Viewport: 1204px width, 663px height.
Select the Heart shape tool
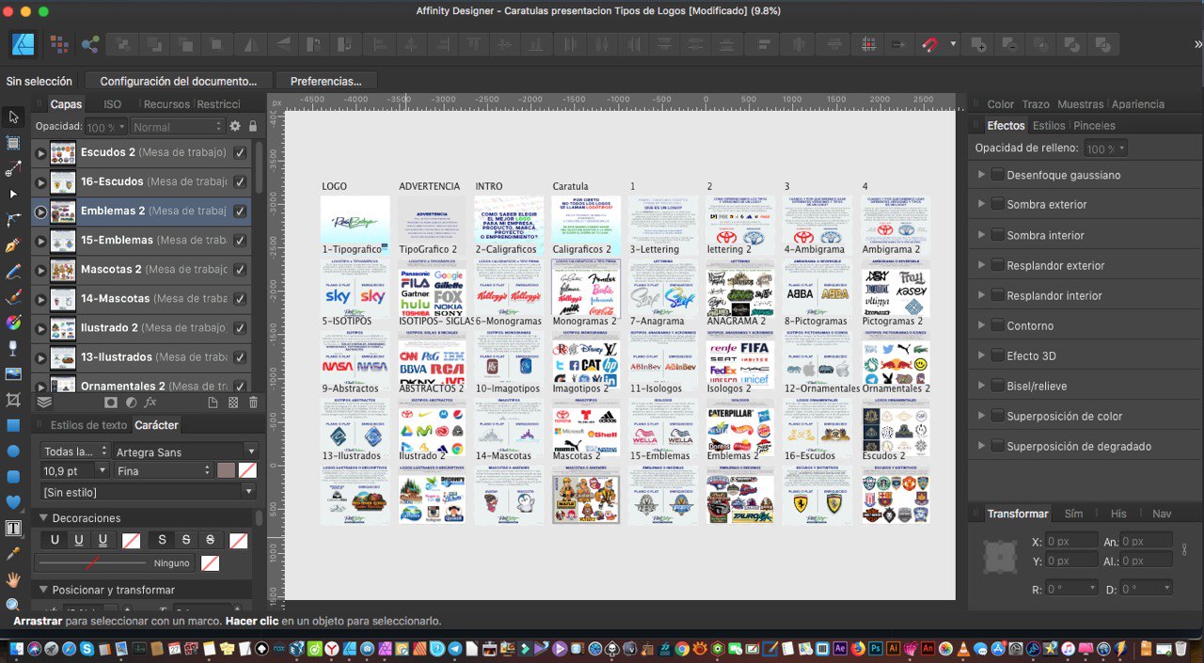point(13,502)
